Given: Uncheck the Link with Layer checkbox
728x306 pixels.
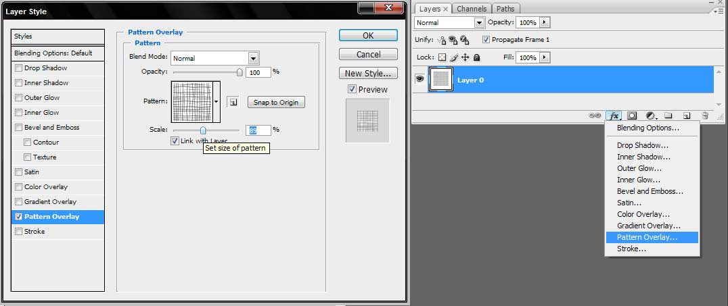Looking at the screenshot, I should point(175,141).
